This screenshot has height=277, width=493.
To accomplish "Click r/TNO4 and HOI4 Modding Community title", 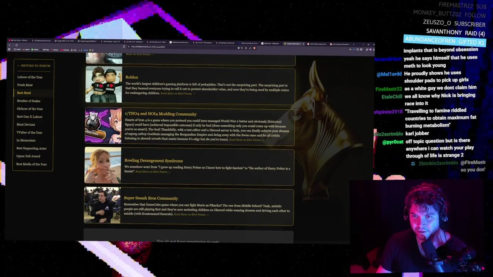I will [161, 114].
